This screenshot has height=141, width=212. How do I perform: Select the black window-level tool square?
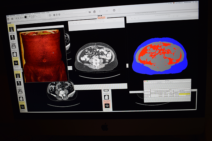26,17
